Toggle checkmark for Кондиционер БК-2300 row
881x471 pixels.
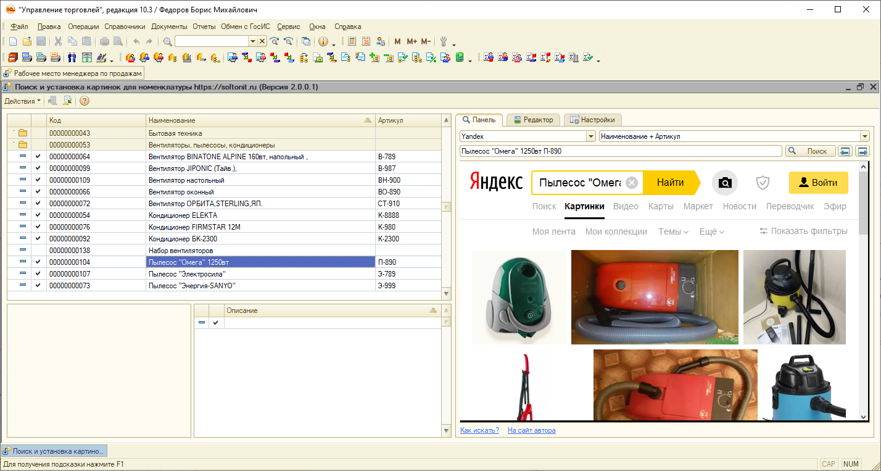coord(38,239)
